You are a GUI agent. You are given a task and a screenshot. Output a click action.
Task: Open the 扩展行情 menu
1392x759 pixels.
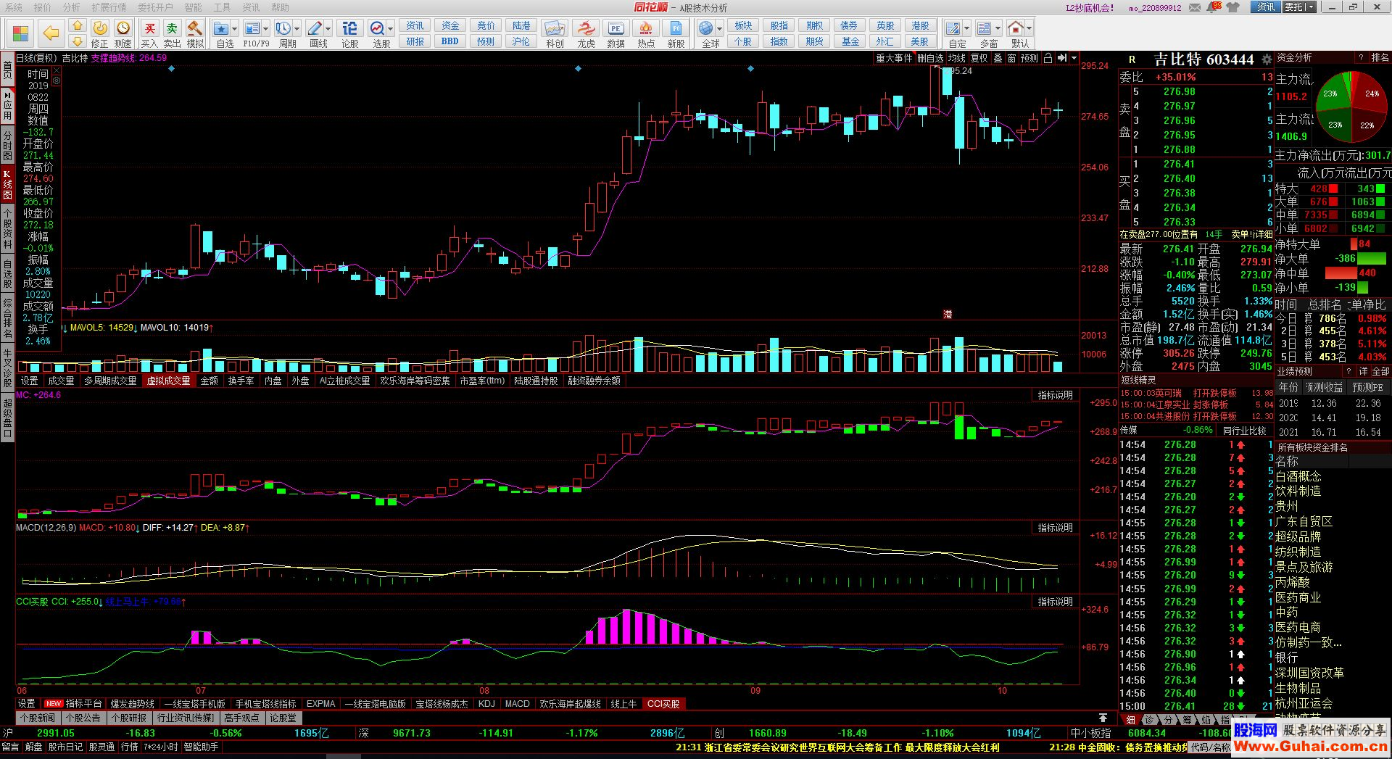point(109,7)
